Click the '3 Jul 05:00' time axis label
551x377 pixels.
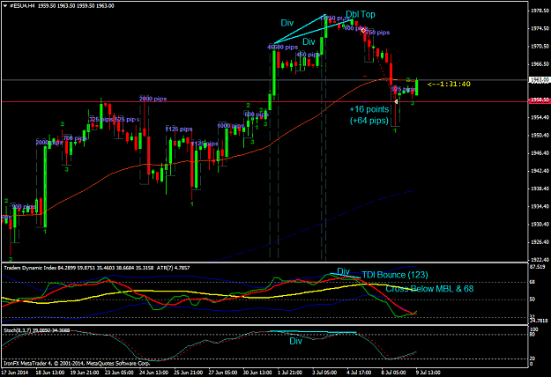(324, 373)
